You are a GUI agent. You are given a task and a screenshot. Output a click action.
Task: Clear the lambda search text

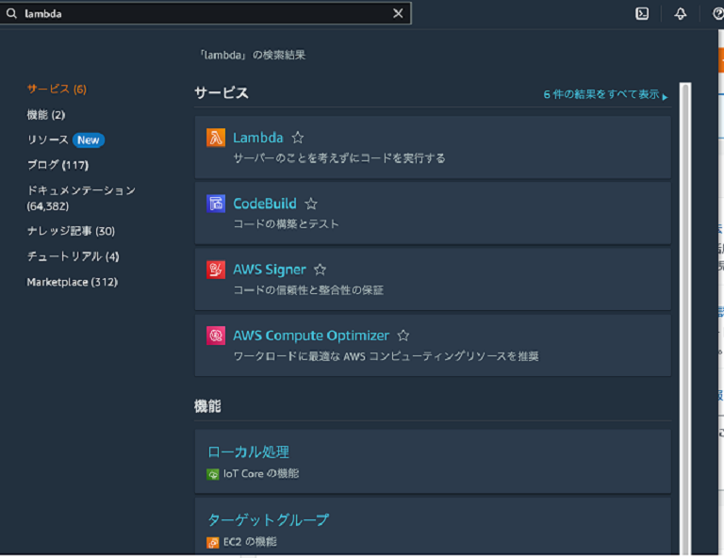pyautogui.click(x=398, y=13)
